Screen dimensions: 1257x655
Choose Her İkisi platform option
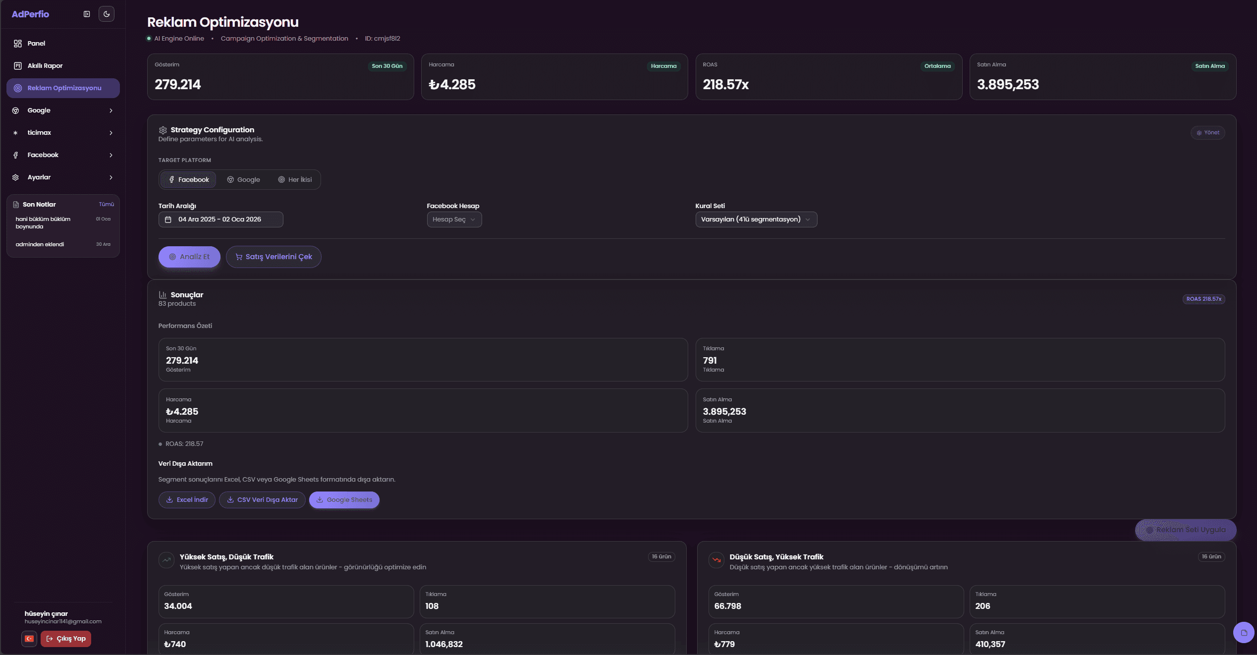(295, 180)
